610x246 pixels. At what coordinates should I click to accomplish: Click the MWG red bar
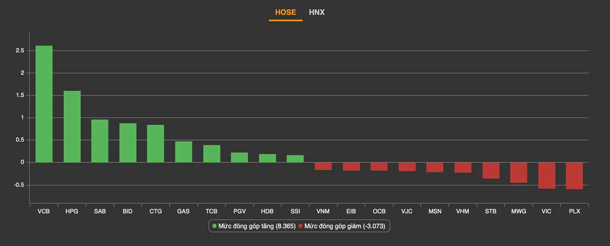(x=518, y=173)
